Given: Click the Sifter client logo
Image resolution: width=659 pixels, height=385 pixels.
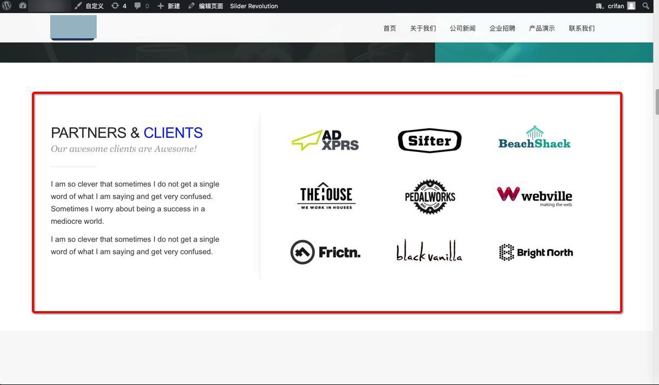Looking at the screenshot, I should (429, 140).
